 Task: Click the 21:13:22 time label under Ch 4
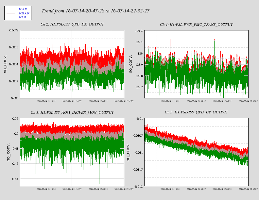[170, 101]
